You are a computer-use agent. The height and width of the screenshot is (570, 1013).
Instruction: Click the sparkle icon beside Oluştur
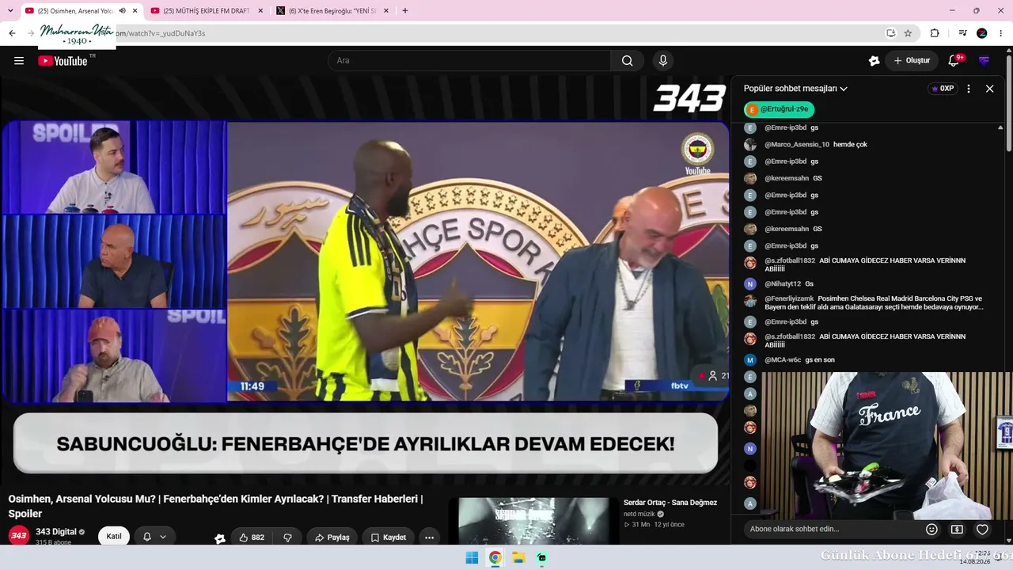(x=874, y=61)
